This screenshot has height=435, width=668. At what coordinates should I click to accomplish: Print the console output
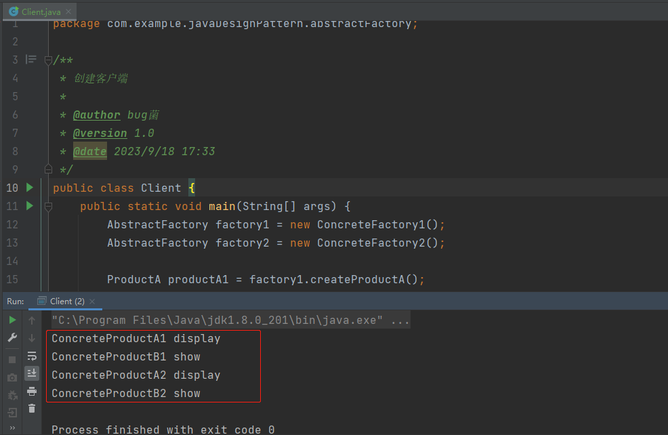tap(32, 391)
